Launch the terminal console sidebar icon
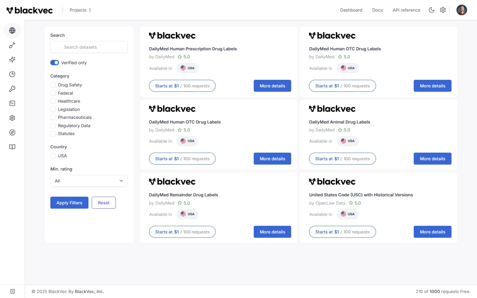Viewport: 477px width, 298px height. pyautogui.click(x=12, y=103)
